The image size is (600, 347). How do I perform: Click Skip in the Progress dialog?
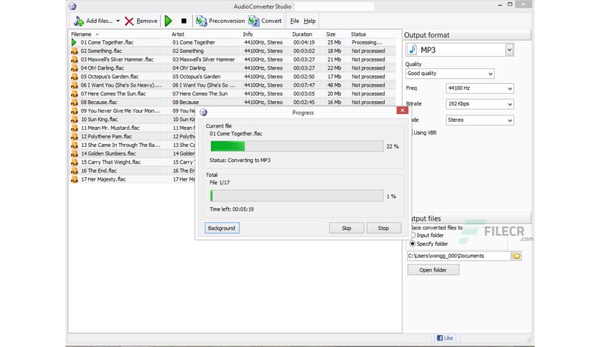(x=347, y=228)
